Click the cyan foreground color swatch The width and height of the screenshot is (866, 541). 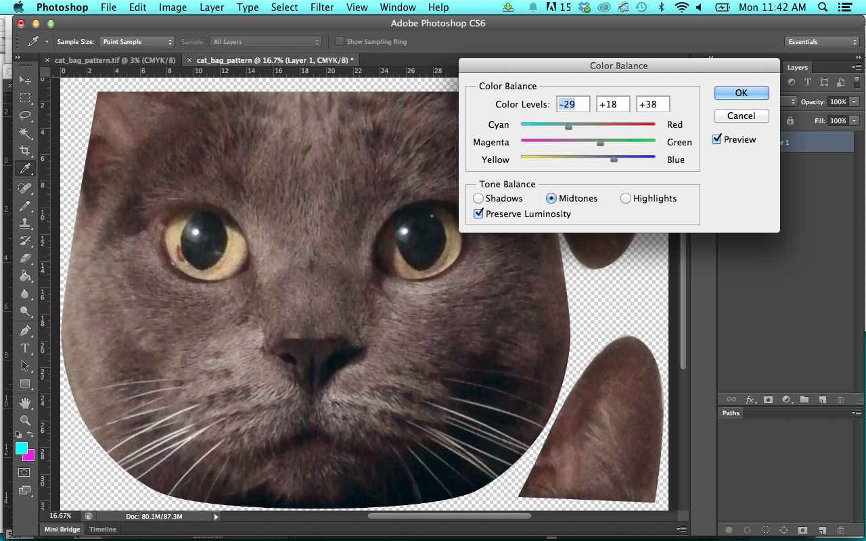pos(21,448)
